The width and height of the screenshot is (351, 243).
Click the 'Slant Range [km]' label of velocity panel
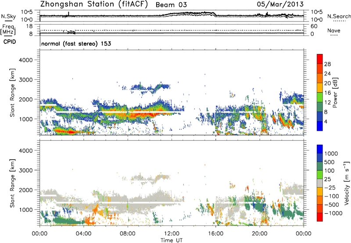coord(12,183)
